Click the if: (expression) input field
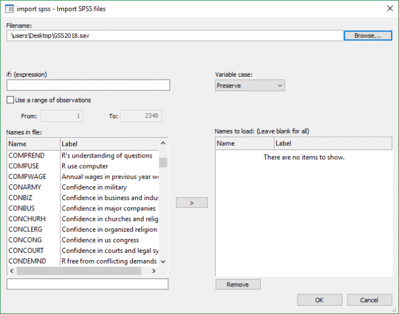 tap(89, 85)
